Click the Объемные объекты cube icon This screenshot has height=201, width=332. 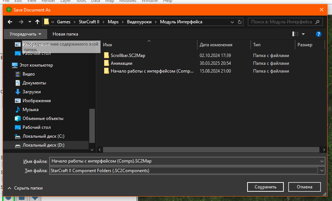(17, 118)
